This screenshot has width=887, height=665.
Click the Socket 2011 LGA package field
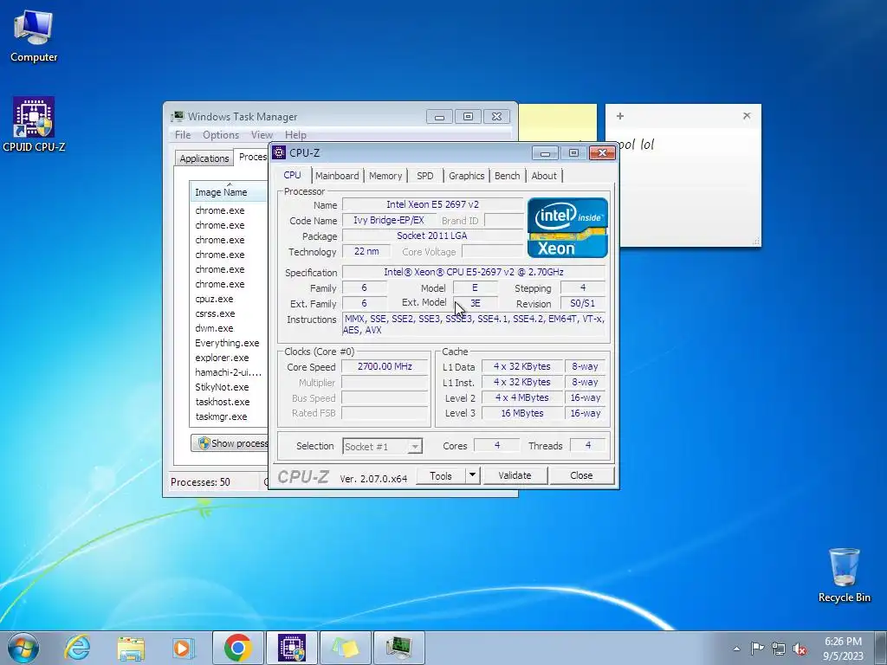click(433, 236)
